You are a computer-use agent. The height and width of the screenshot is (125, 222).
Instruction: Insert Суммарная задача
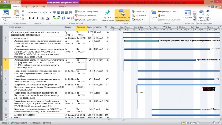[x=168, y=11]
